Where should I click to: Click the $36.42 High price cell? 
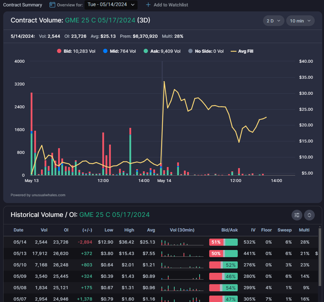point(127,242)
